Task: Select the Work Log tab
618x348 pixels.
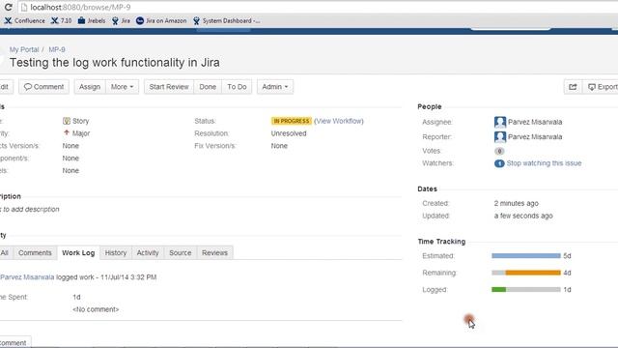Action: click(x=78, y=253)
